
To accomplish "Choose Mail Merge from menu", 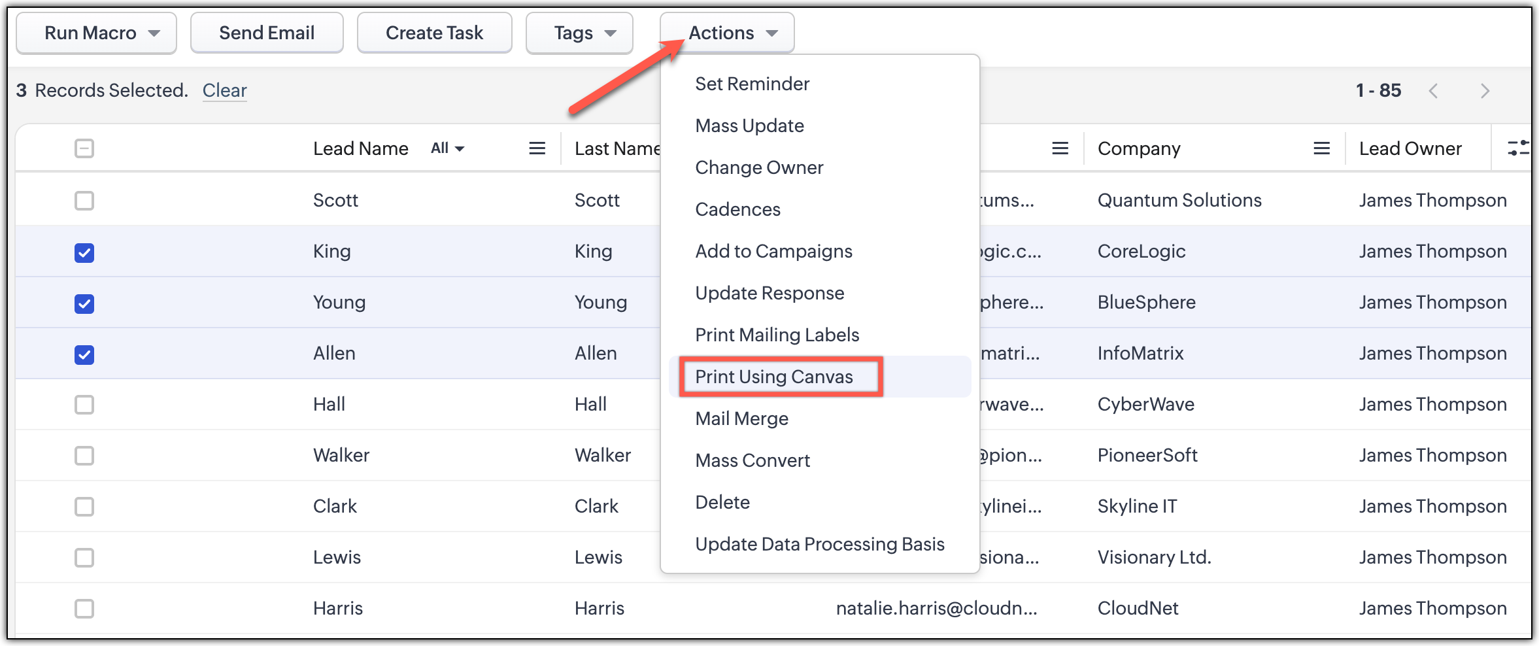I will pyautogui.click(x=741, y=418).
